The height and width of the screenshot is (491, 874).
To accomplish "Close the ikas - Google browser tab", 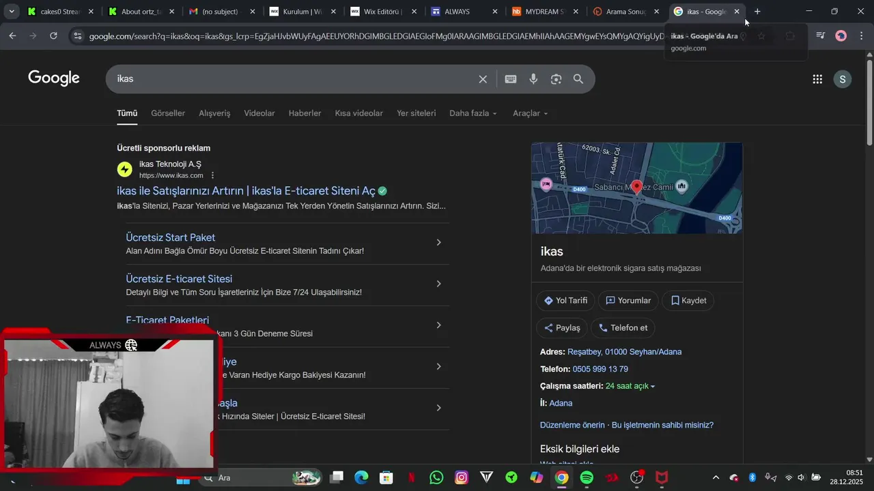I will 737,12.
